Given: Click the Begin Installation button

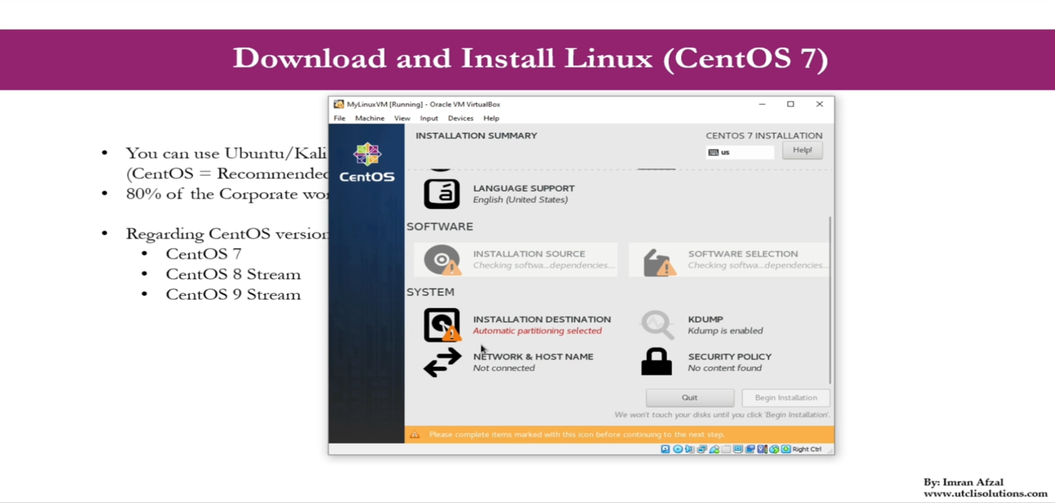Looking at the screenshot, I should coord(786,398).
